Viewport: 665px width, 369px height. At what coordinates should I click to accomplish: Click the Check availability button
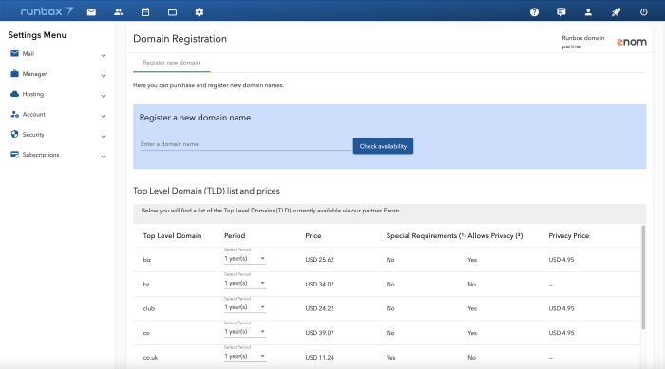[383, 146]
